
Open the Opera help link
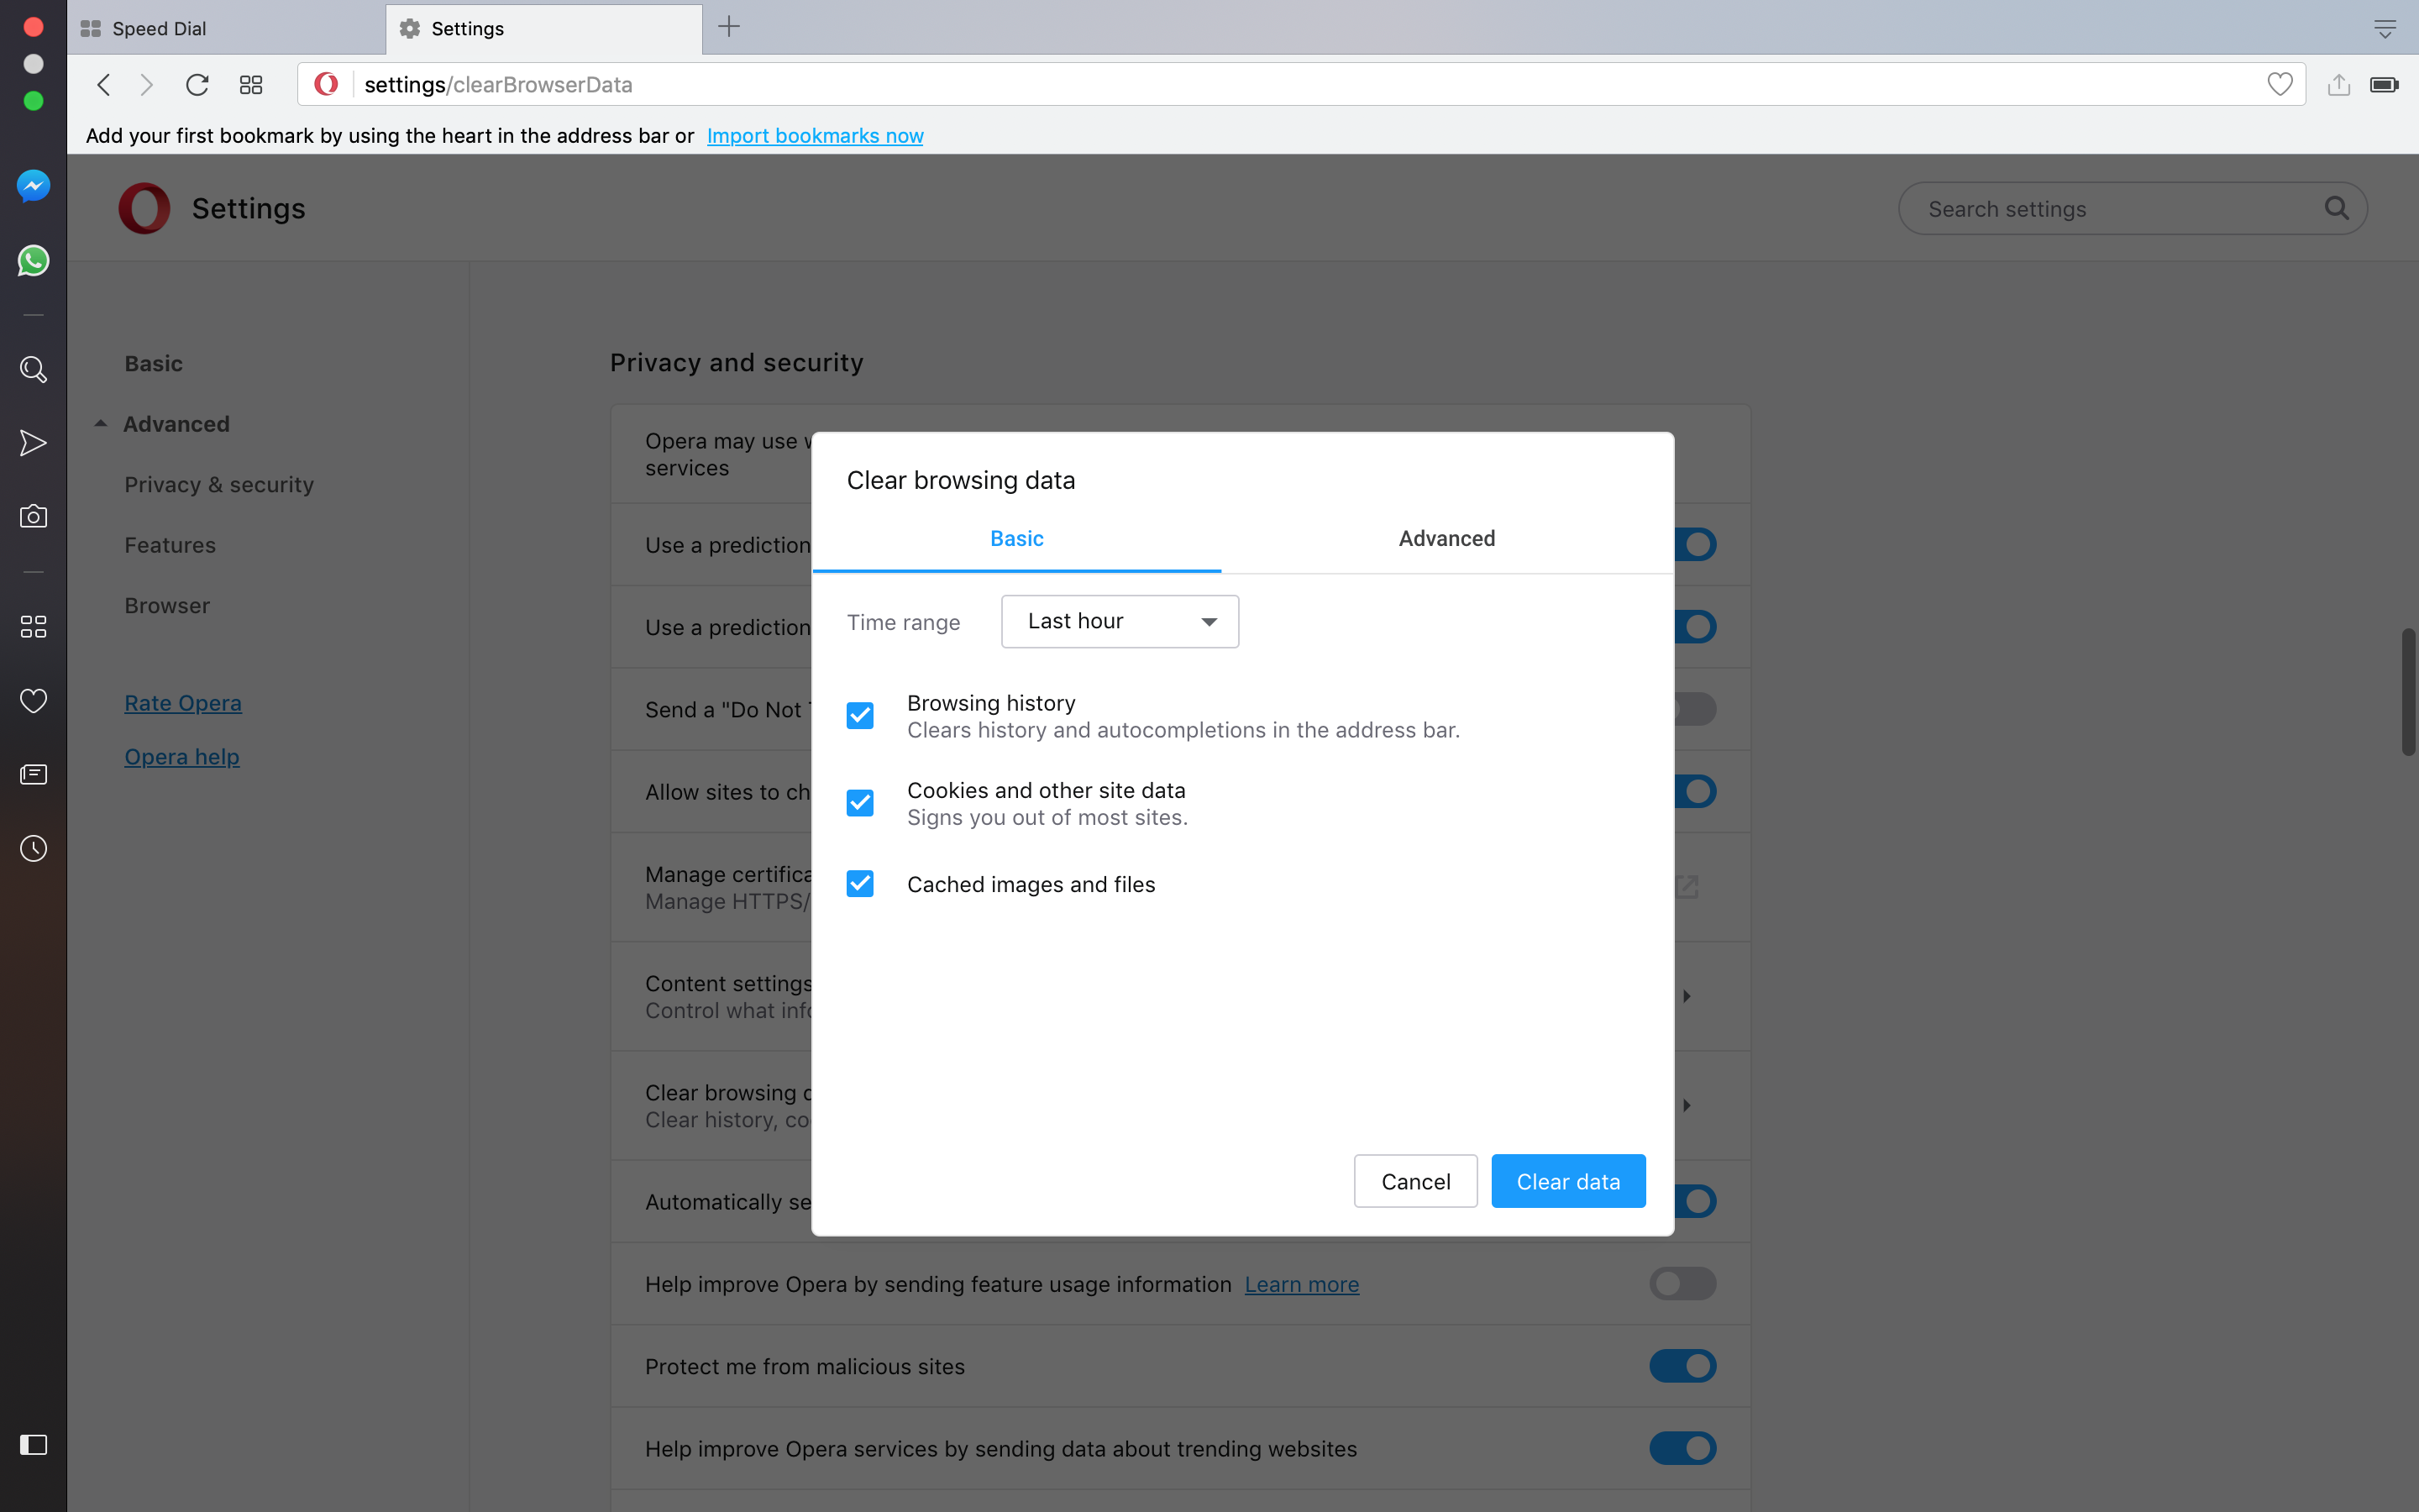click(x=182, y=757)
